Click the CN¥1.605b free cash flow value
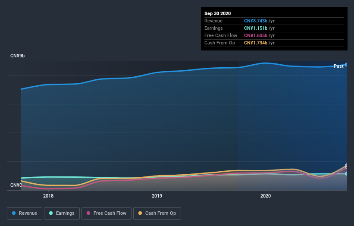The width and height of the screenshot is (354, 226). coord(256,35)
